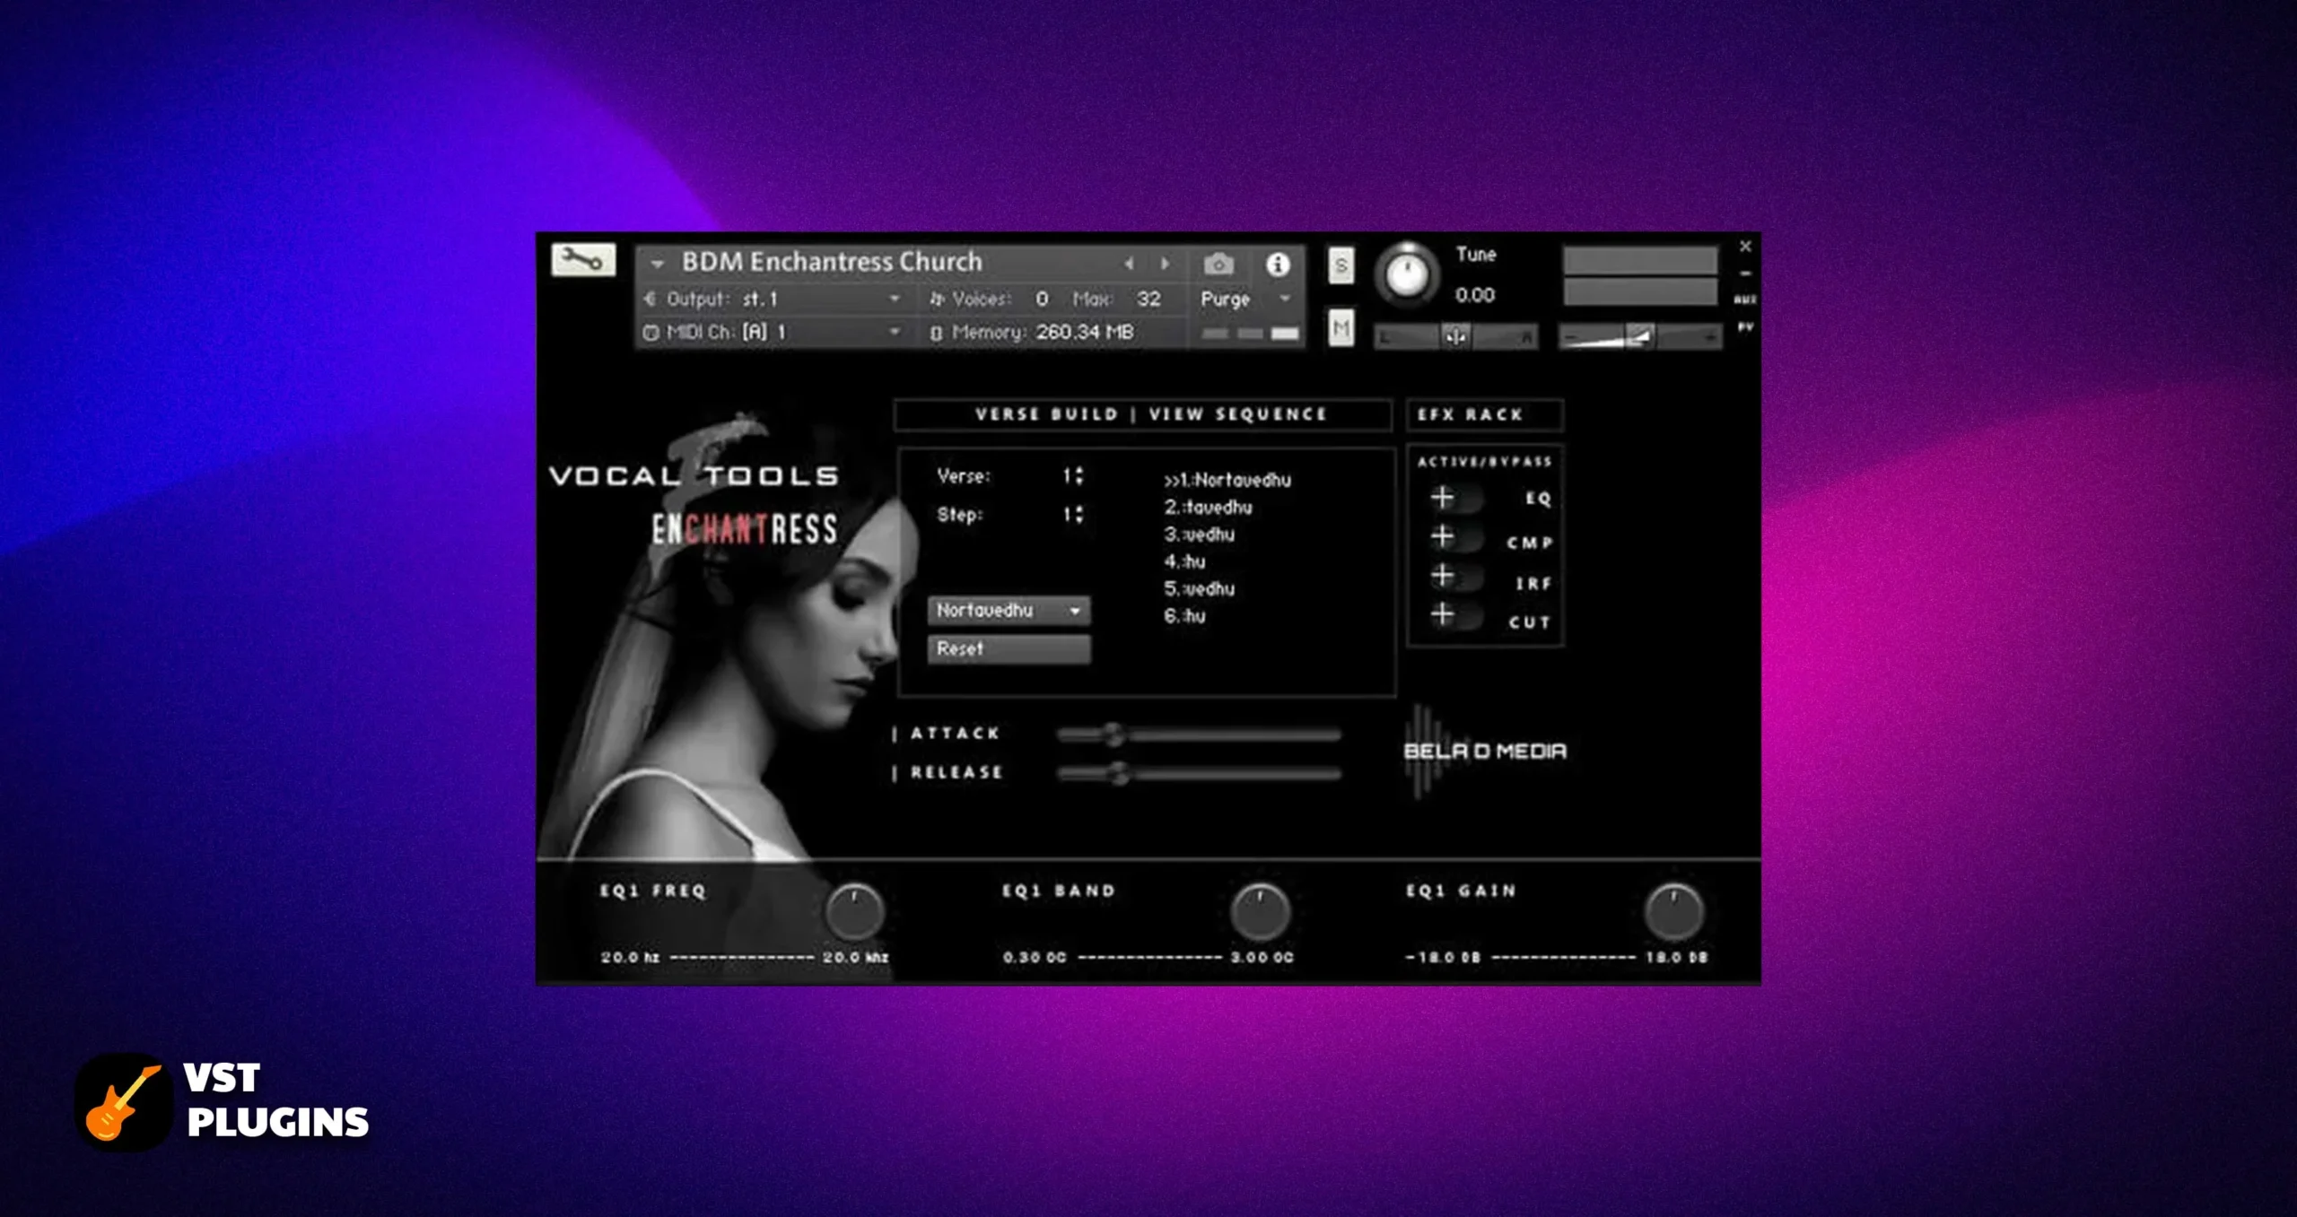Toggle the AUX sends panel

[1745, 300]
